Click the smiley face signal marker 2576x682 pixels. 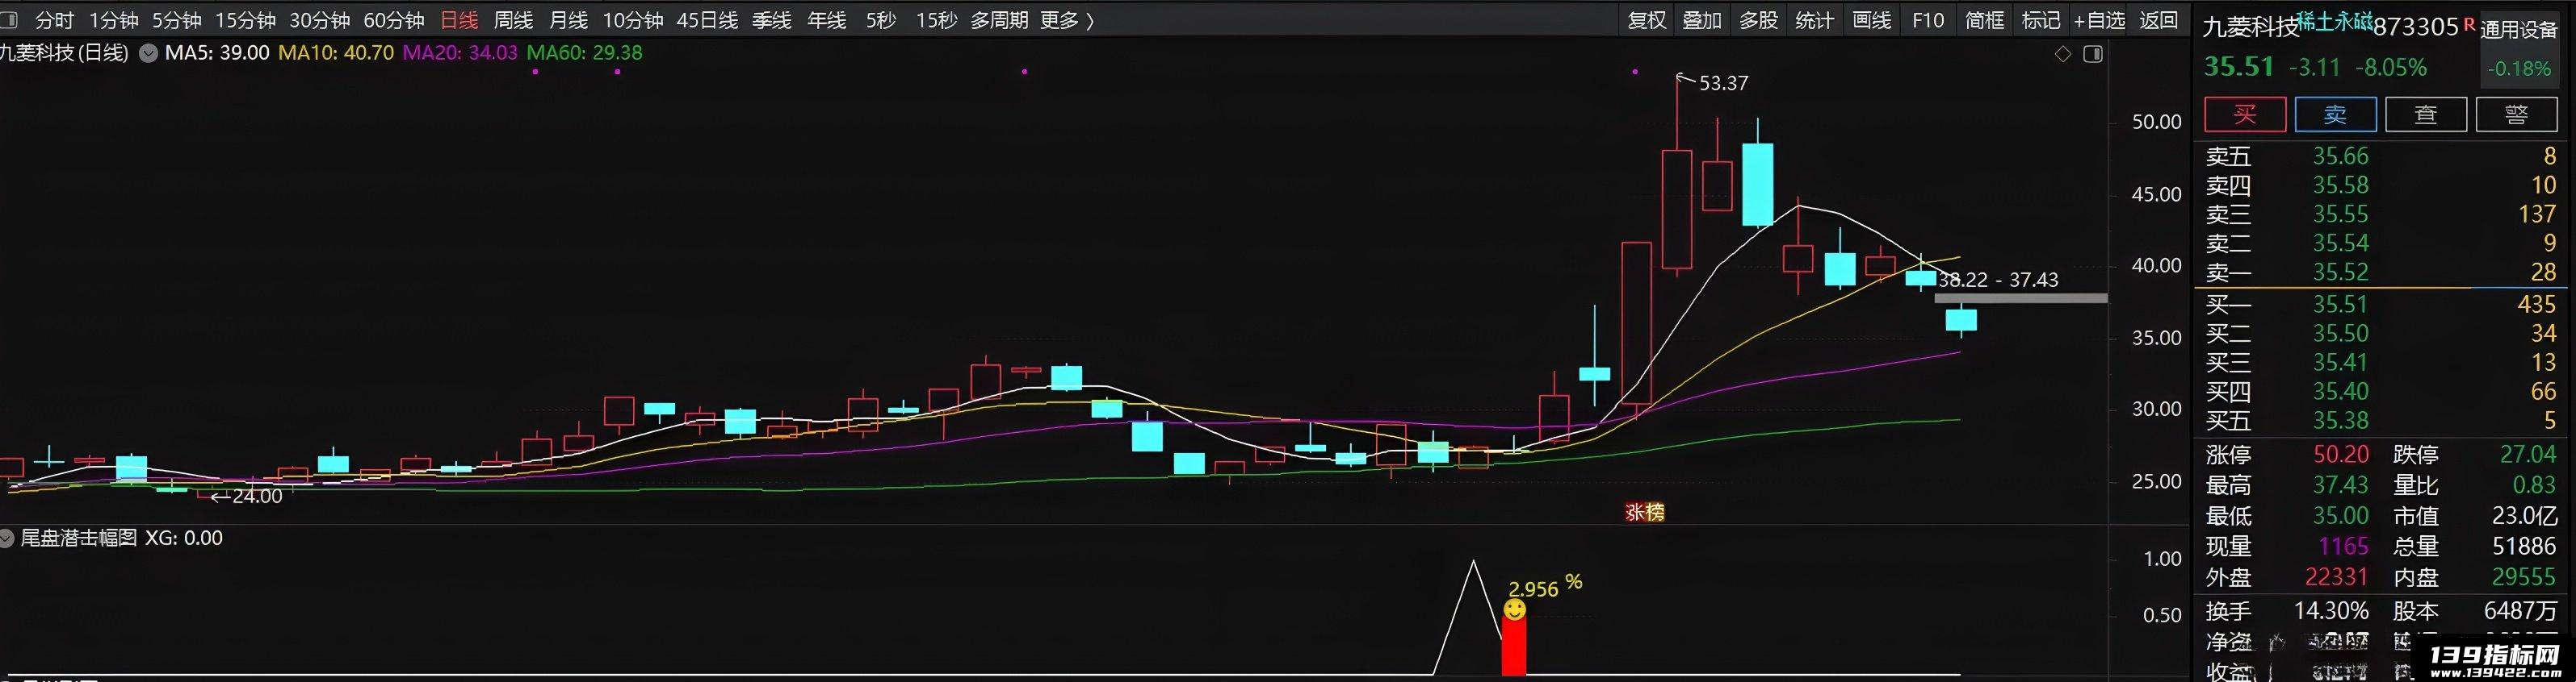click(x=1515, y=609)
